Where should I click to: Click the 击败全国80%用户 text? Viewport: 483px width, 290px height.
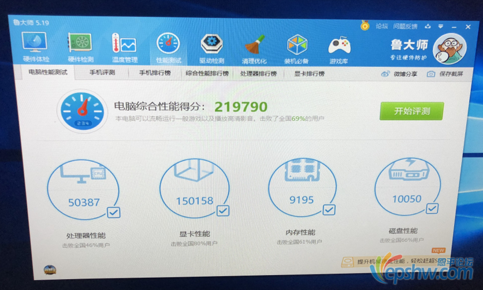pos(194,244)
